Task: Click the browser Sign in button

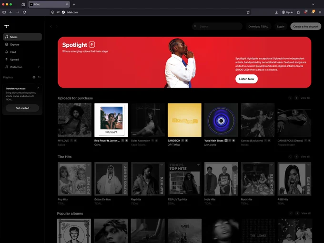Action: tap(287, 12)
